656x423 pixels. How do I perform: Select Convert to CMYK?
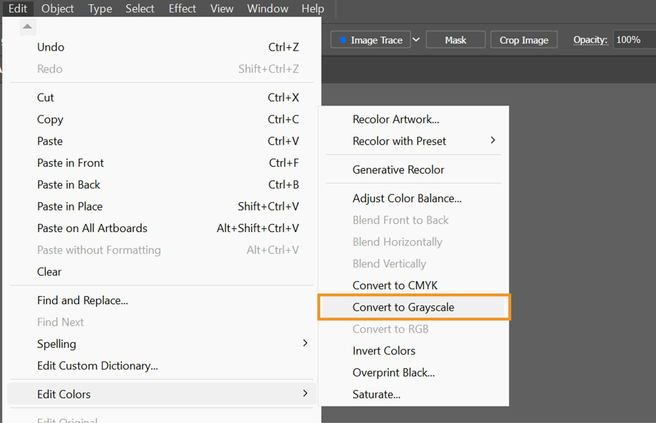(395, 285)
